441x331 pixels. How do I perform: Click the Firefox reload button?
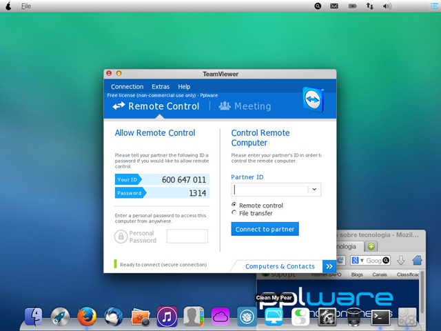pyautogui.click(x=341, y=260)
